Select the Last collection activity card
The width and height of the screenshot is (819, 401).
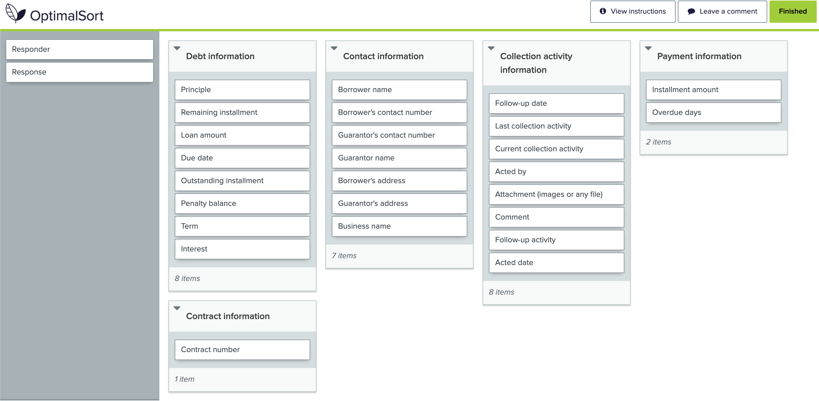556,126
